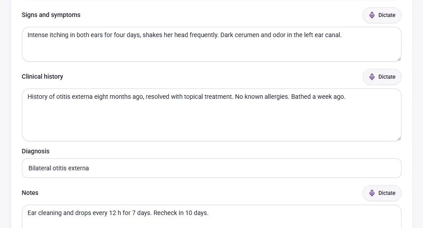Click into the Diagnosis input field
The height and width of the screenshot is (228, 423).
pos(211,168)
